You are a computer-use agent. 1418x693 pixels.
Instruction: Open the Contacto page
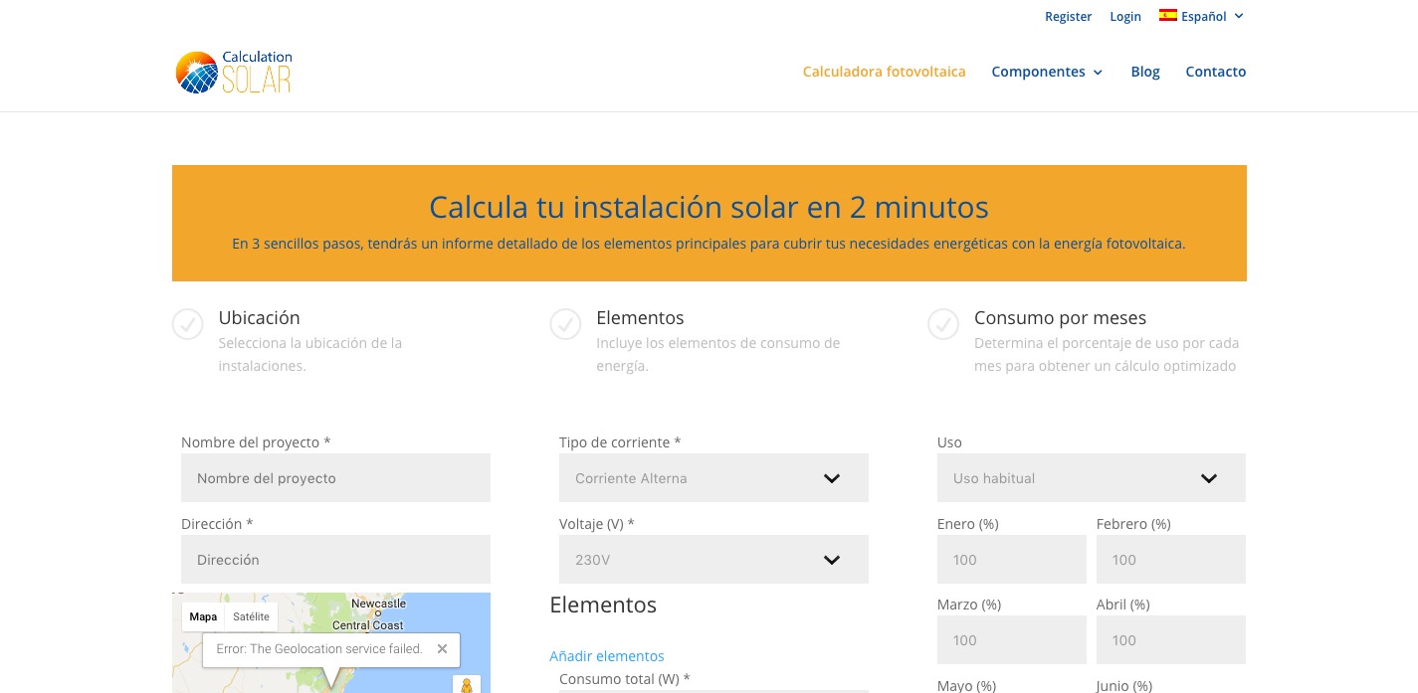click(x=1216, y=72)
